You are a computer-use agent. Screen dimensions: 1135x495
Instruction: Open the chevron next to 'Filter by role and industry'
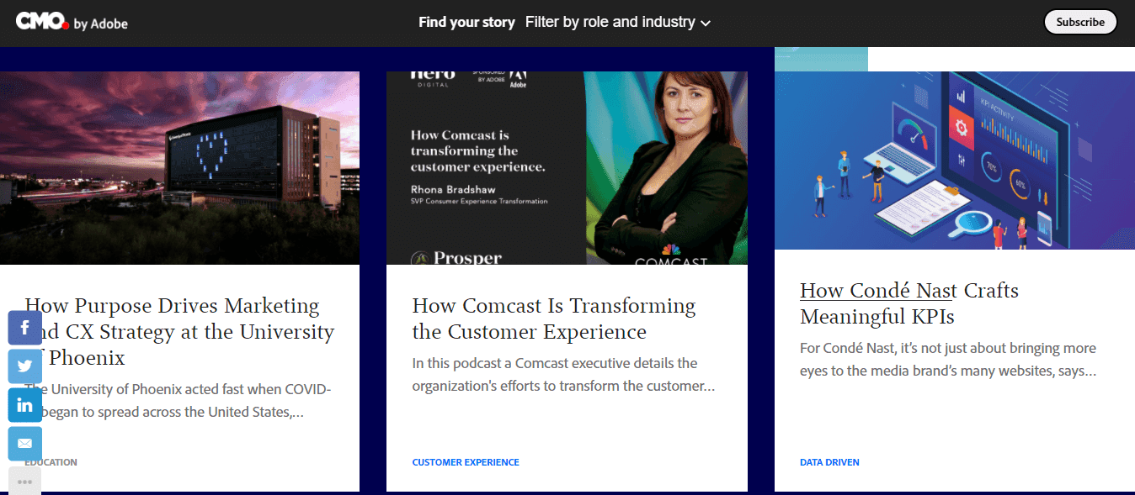706,23
